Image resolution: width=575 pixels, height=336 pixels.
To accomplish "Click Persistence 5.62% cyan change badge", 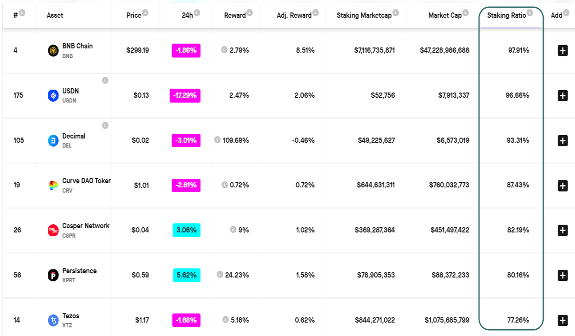I will (187, 275).
